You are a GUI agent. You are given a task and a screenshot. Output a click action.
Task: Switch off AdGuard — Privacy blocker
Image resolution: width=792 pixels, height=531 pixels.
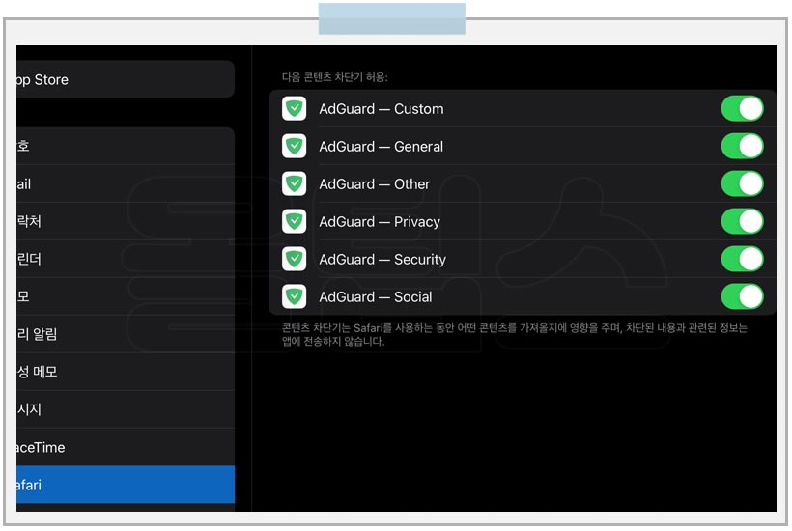click(742, 222)
